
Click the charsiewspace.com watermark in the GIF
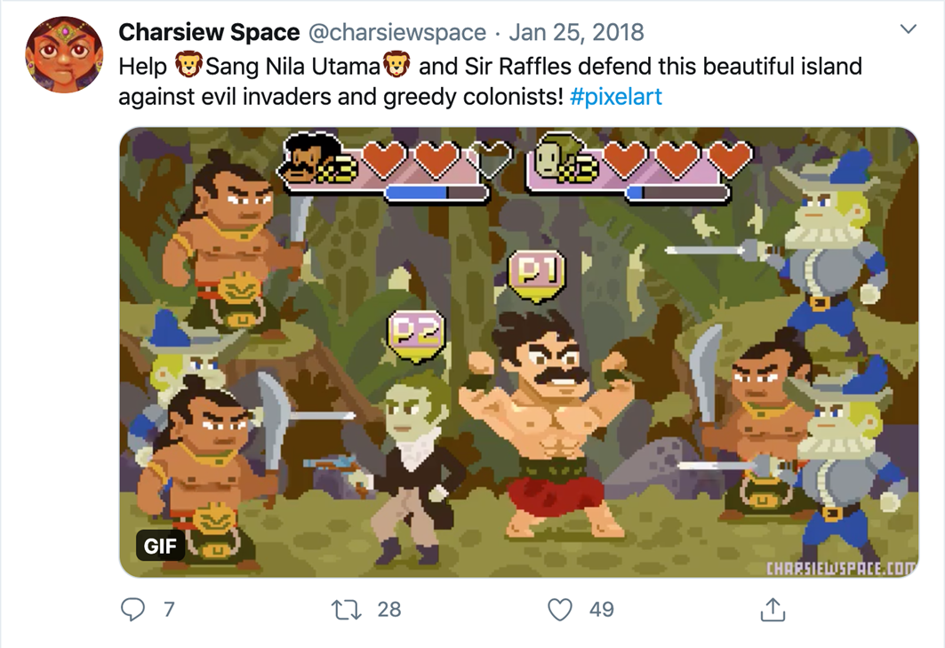pos(840,567)
